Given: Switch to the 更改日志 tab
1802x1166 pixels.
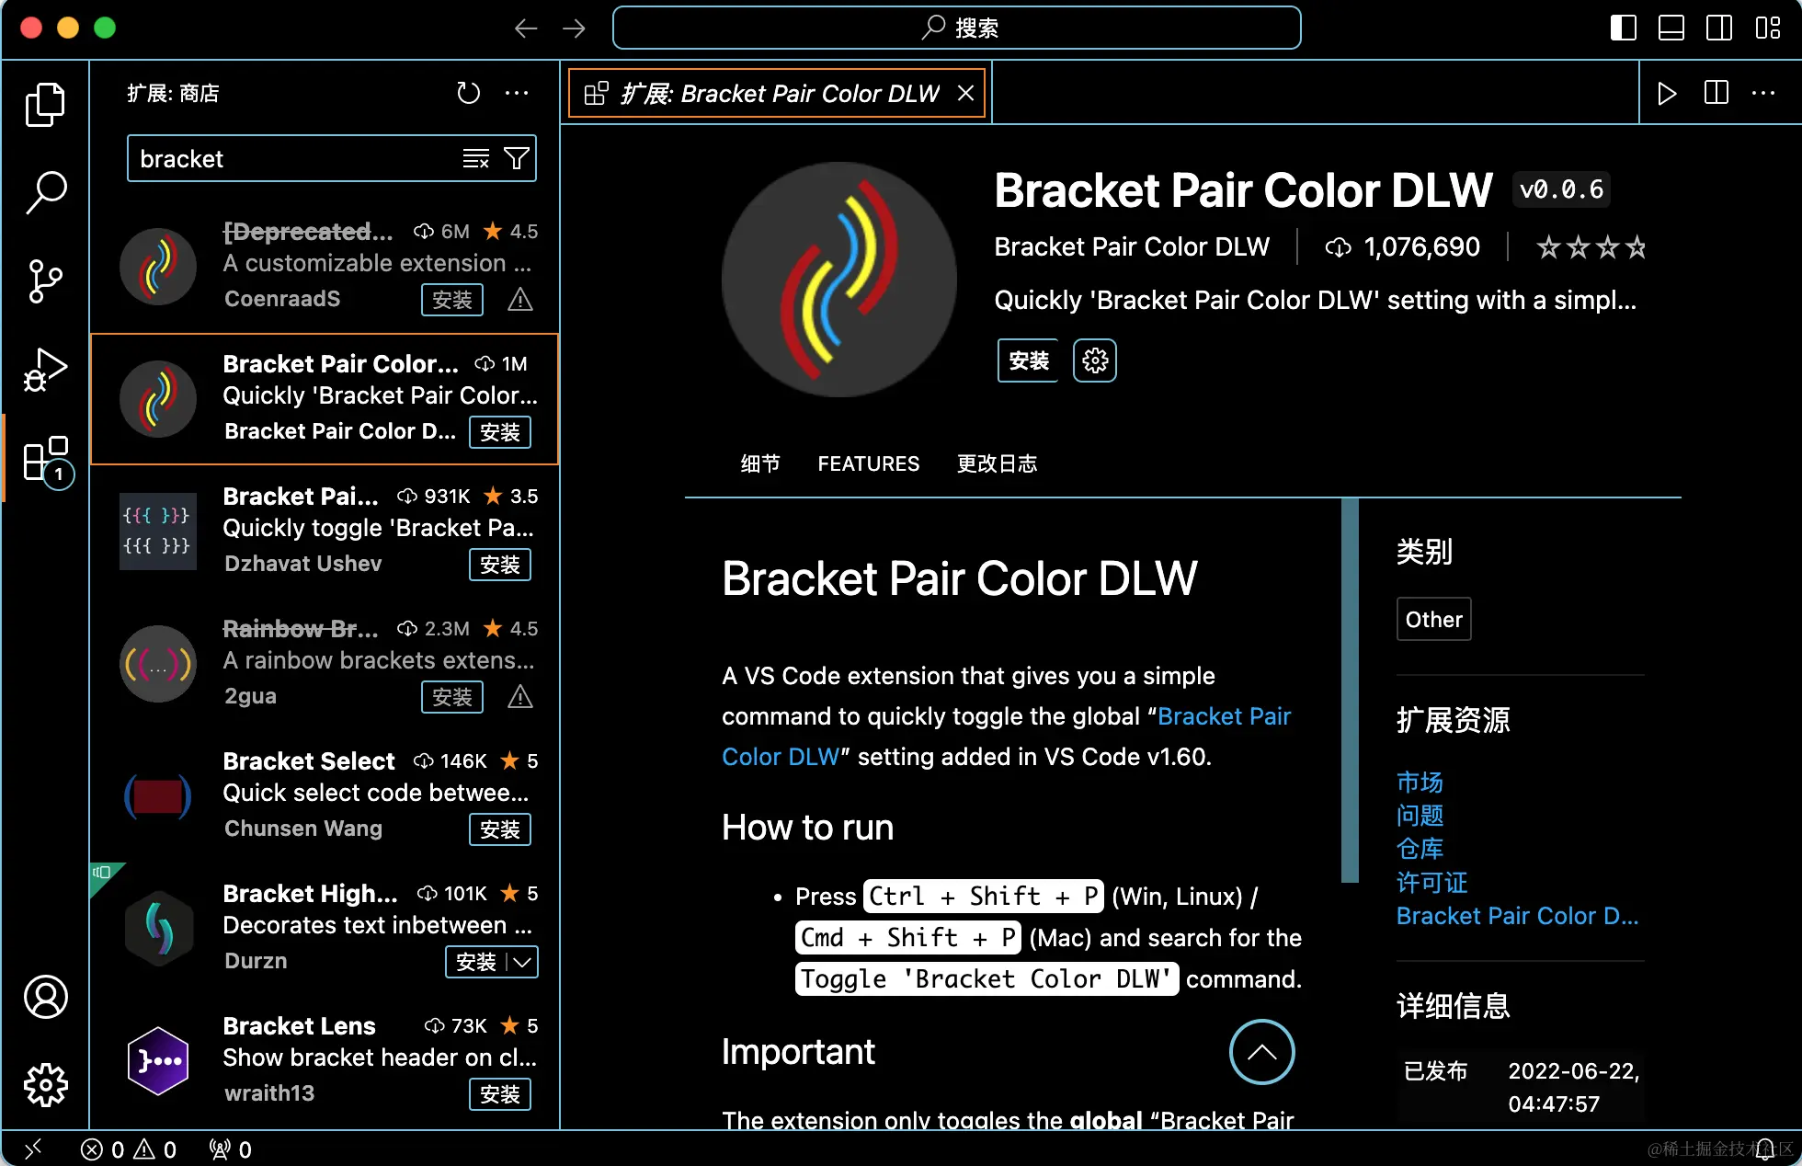Looking at the screenshot, I should click(997, 463).
